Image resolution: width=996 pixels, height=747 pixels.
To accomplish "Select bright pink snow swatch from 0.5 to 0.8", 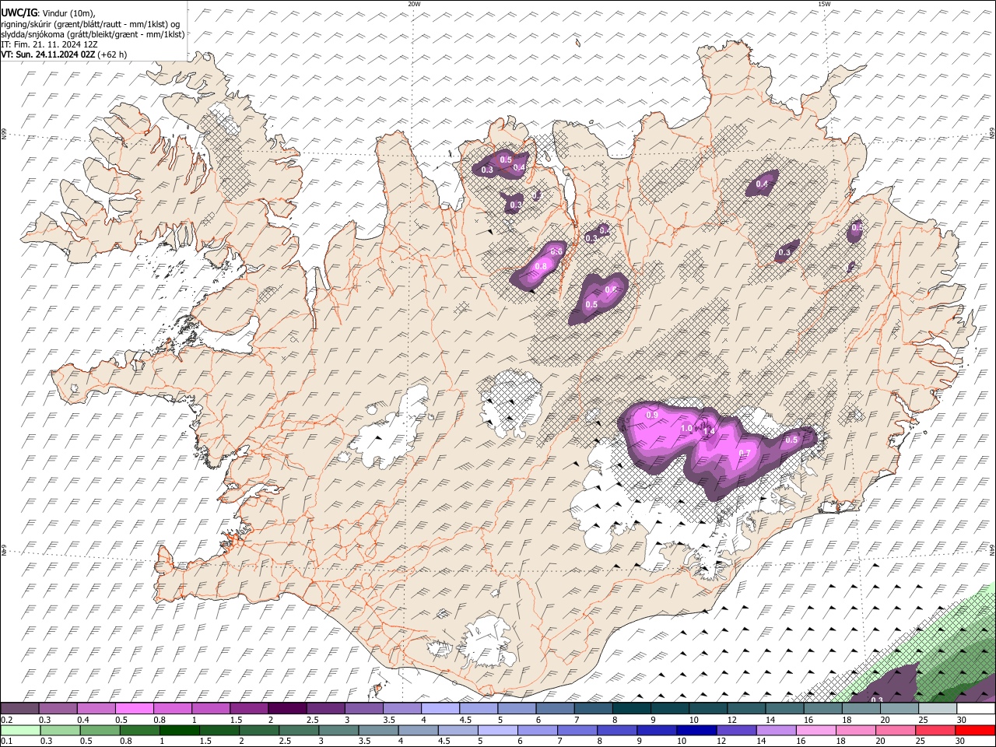I will [x=135, y=708].
